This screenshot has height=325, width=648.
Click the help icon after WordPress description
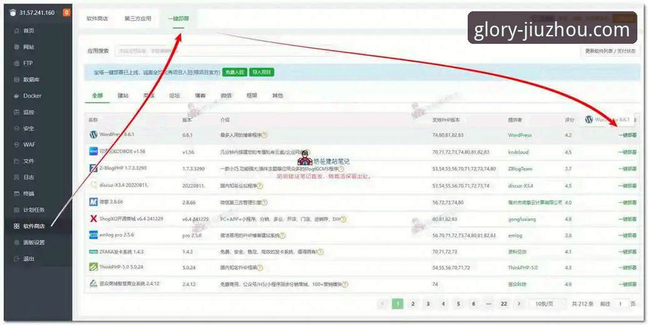264,135
